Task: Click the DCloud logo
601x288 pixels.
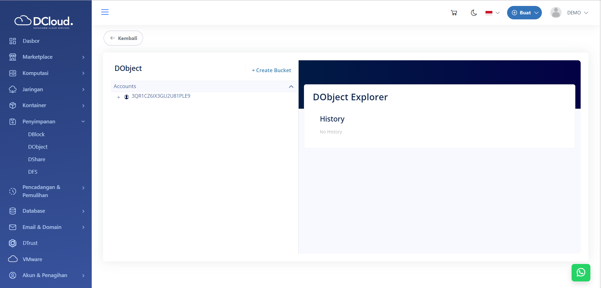Action: click(x=44, y=22)
